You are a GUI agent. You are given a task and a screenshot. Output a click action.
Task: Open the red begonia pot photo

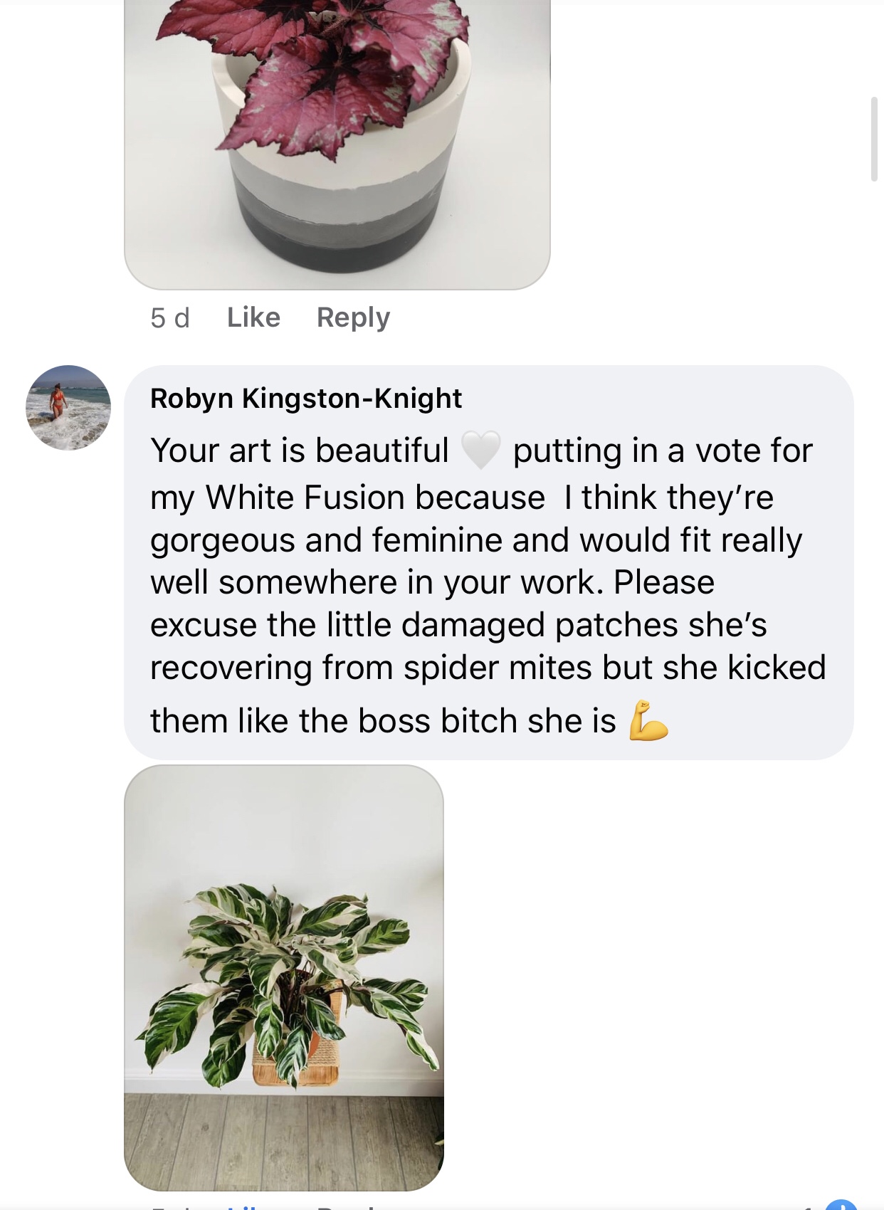coord(337,142)
